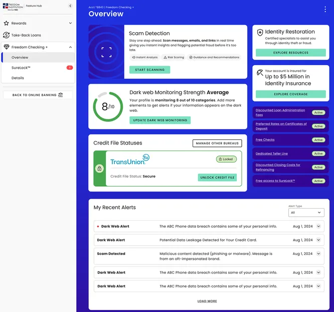The width and height of the screenshot is (334, 312).
Task: Click the green padlock on TransUnion card
Action: (x=100, y=169)
